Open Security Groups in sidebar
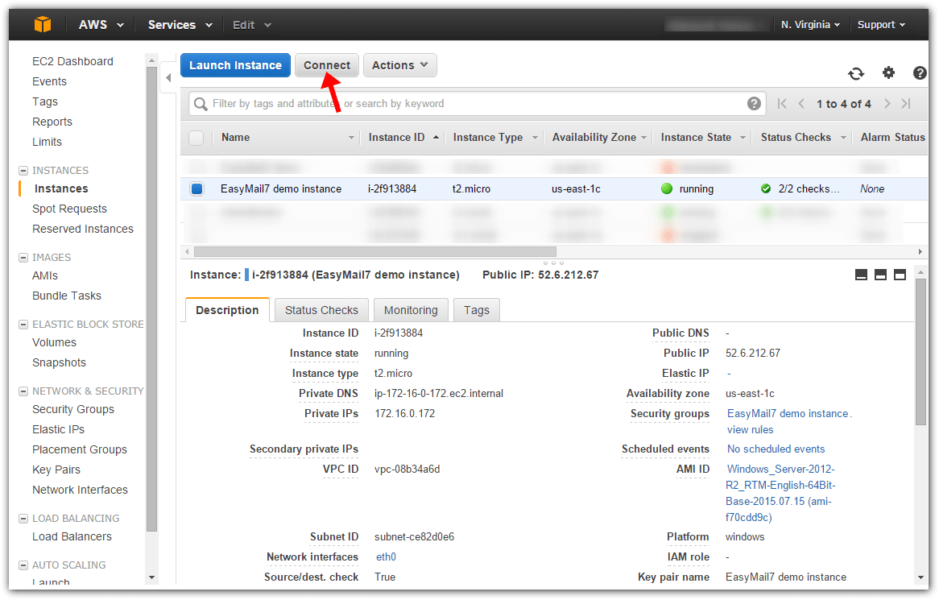 click(x=73, y=410)
